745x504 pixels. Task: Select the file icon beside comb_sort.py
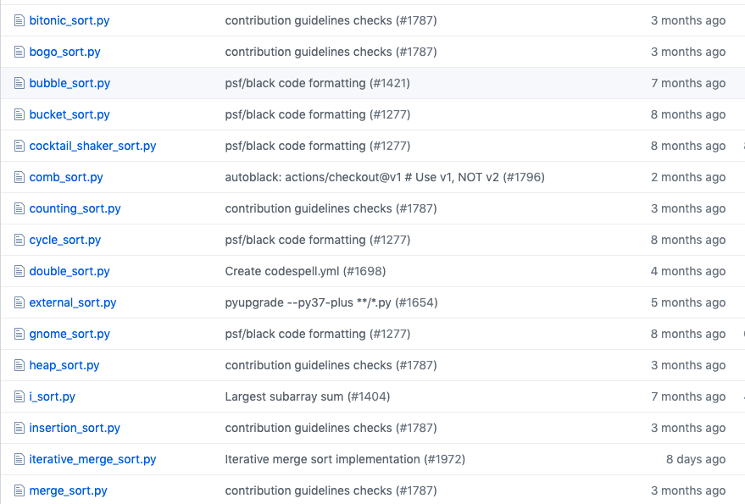[19, 177]
